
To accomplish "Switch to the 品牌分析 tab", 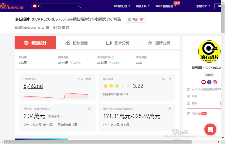I will (x=159, y=43).
